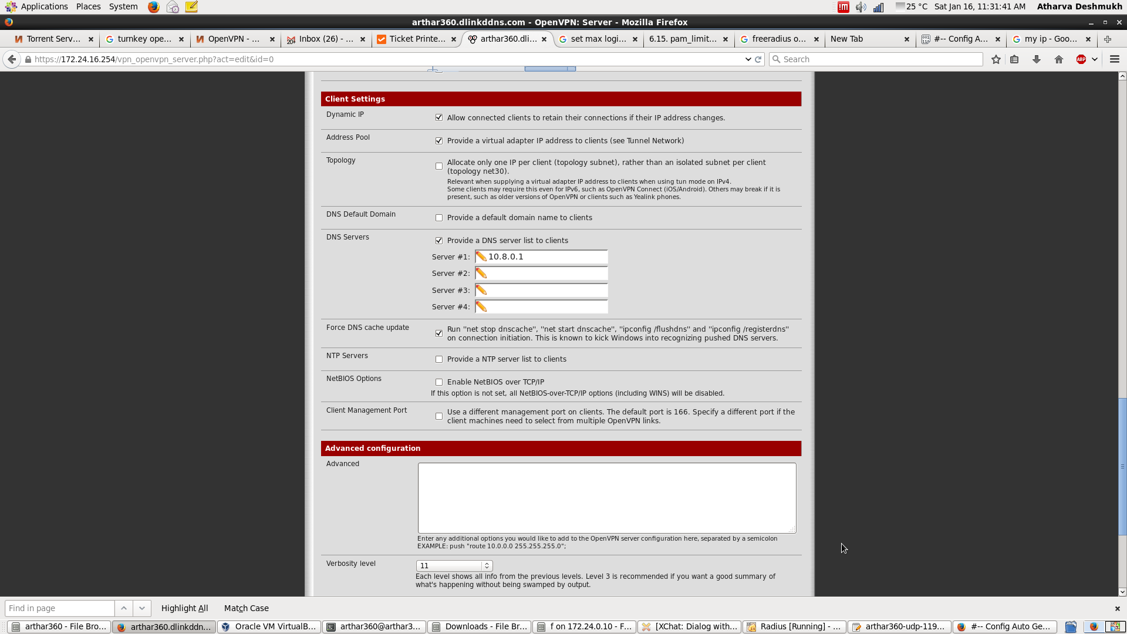Click the Adblock Plus ABP icon

1081,59
